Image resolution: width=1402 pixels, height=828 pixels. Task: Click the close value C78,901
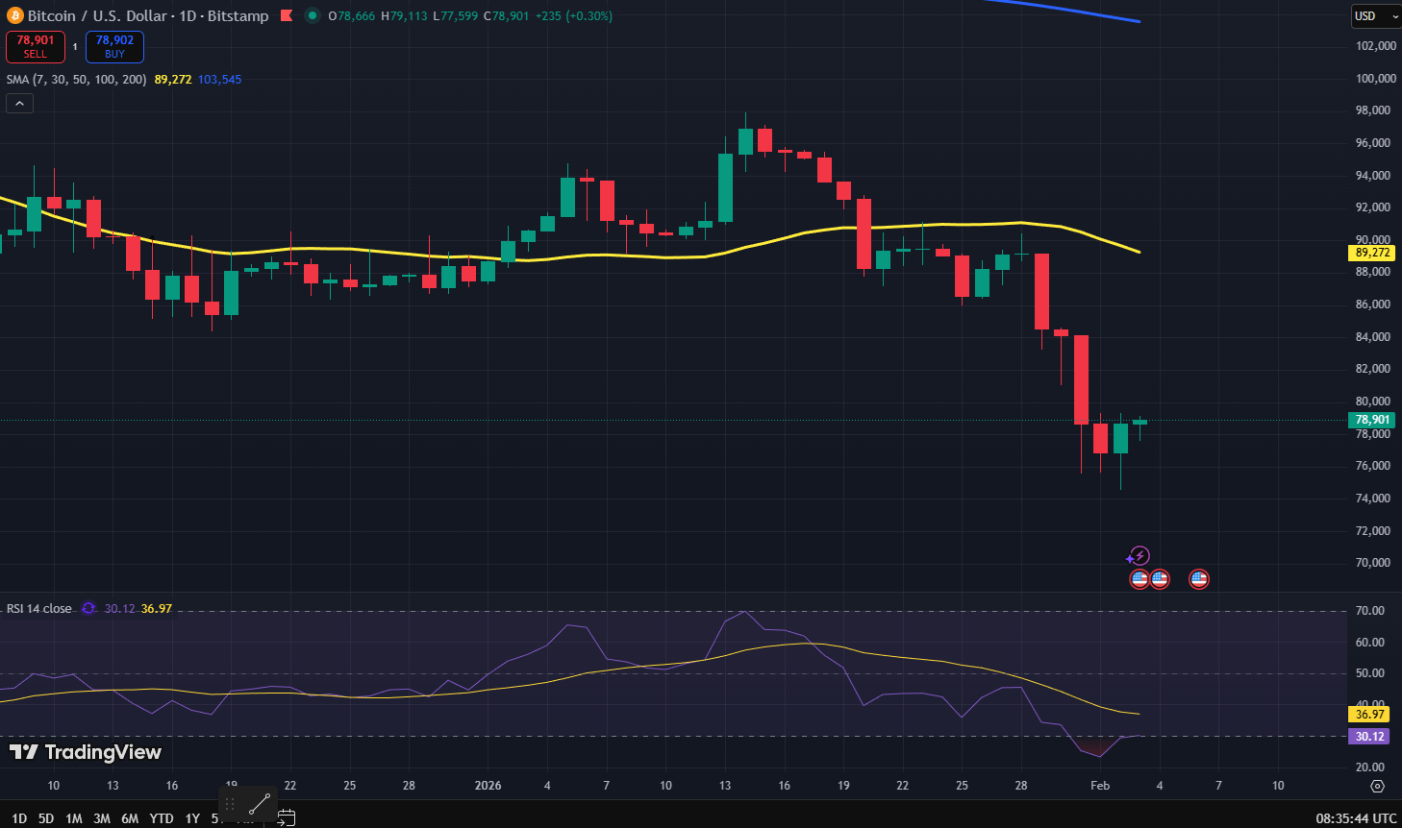point(507,15)
